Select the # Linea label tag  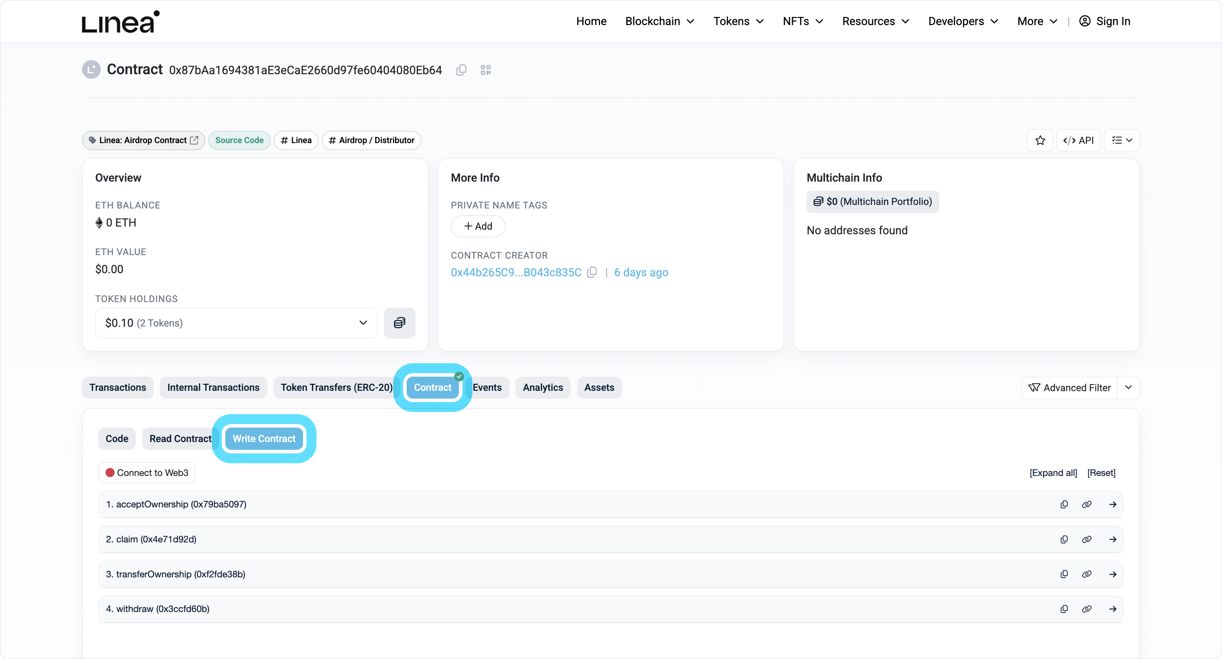[x=296, y=140]
